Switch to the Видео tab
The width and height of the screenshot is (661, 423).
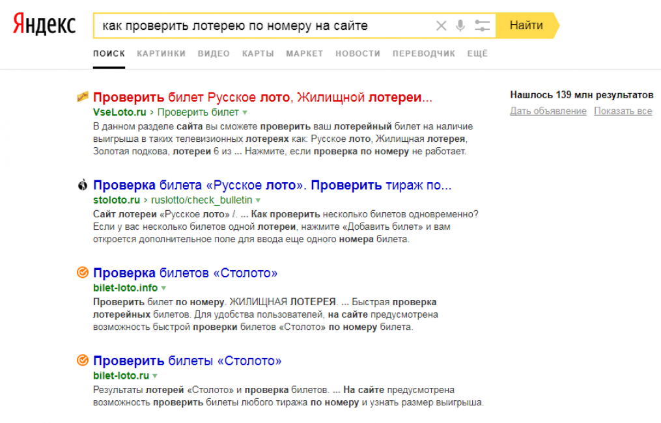214,53
